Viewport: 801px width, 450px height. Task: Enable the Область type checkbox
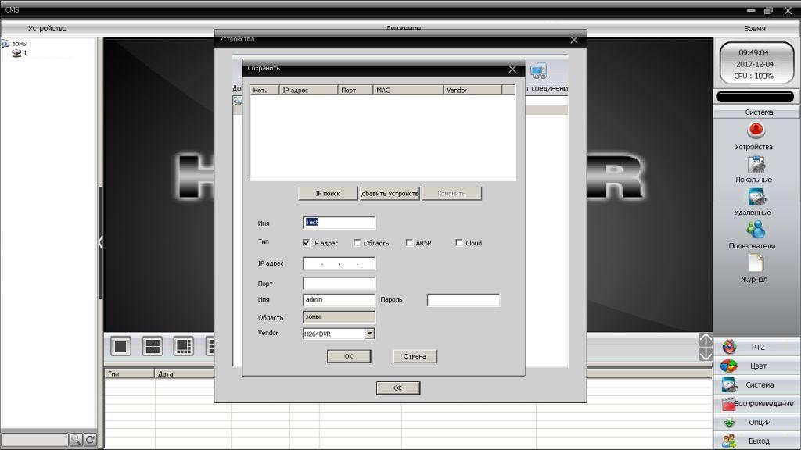[x=357, y=243]
